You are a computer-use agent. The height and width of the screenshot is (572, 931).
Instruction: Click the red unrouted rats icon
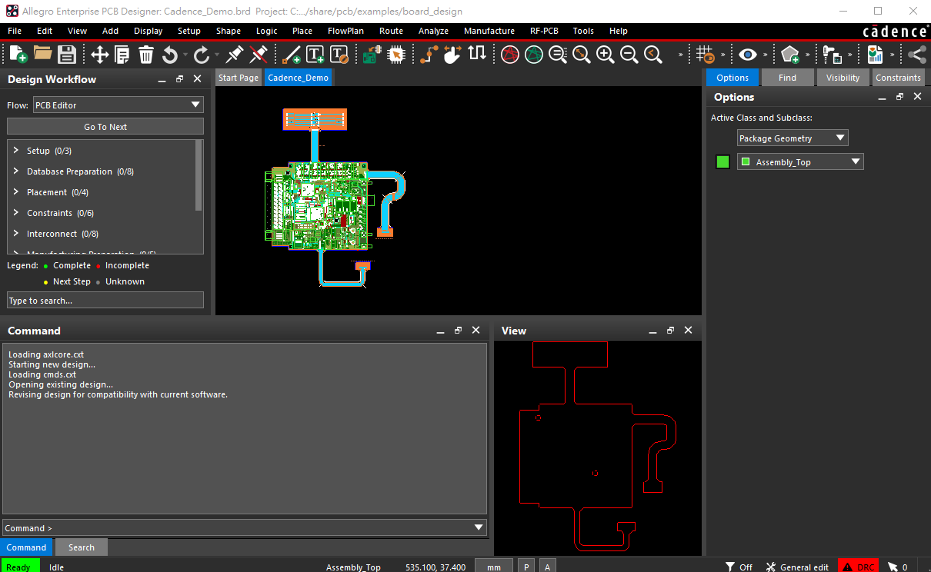(509, 54)
